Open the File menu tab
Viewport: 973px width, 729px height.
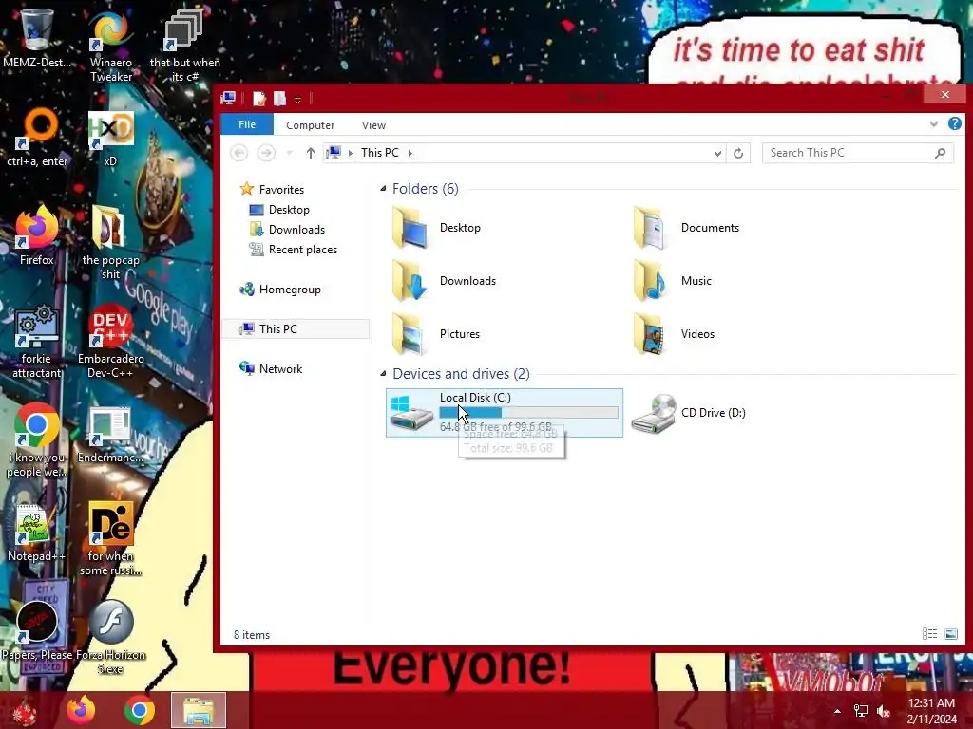pyautogui.click(x=247, y=124)
